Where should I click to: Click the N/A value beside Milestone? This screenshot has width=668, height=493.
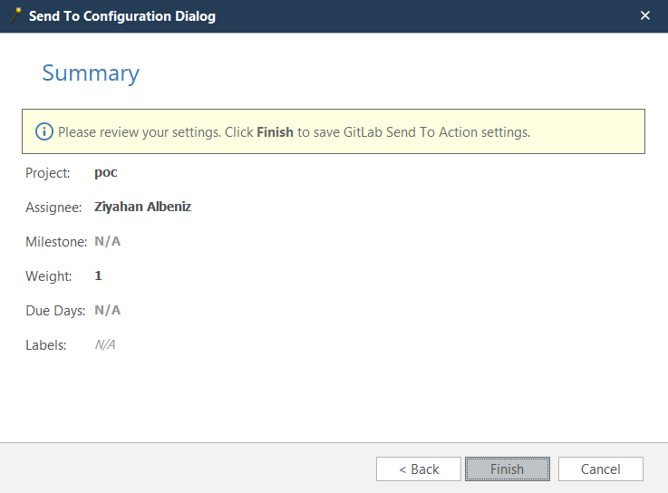[x=108, y=241]
